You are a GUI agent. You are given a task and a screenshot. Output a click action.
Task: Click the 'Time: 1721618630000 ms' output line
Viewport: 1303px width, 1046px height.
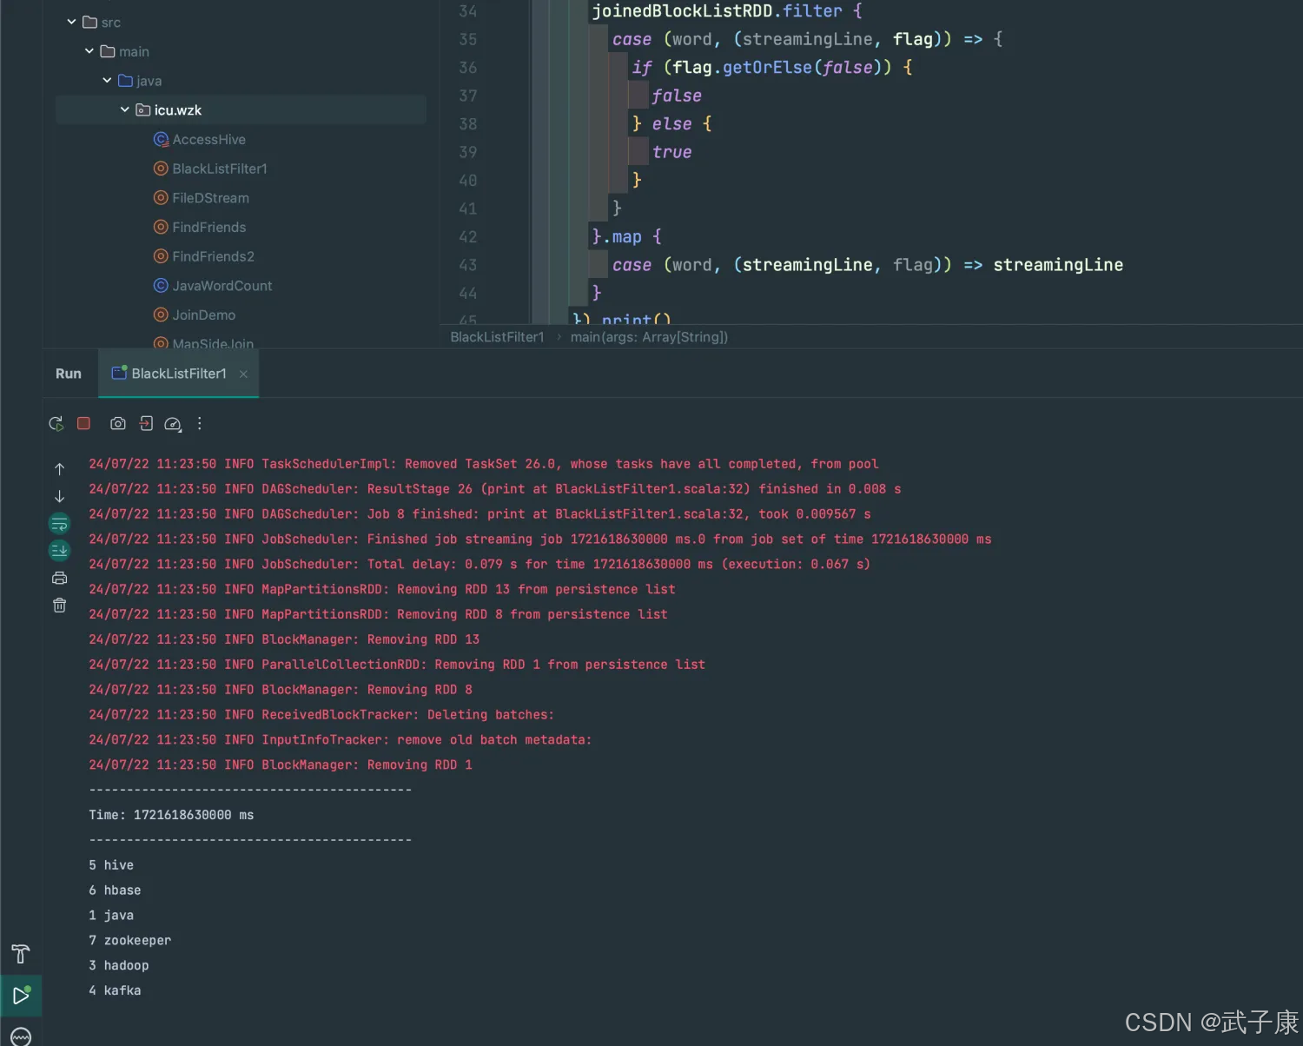pyautogui.click(x=171, y=815)
